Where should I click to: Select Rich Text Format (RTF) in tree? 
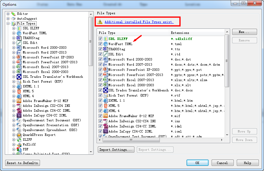(x=43, y=81)
